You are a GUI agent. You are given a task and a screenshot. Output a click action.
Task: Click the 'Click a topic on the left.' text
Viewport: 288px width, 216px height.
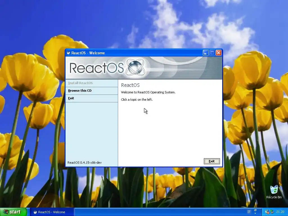pos(137,100)
